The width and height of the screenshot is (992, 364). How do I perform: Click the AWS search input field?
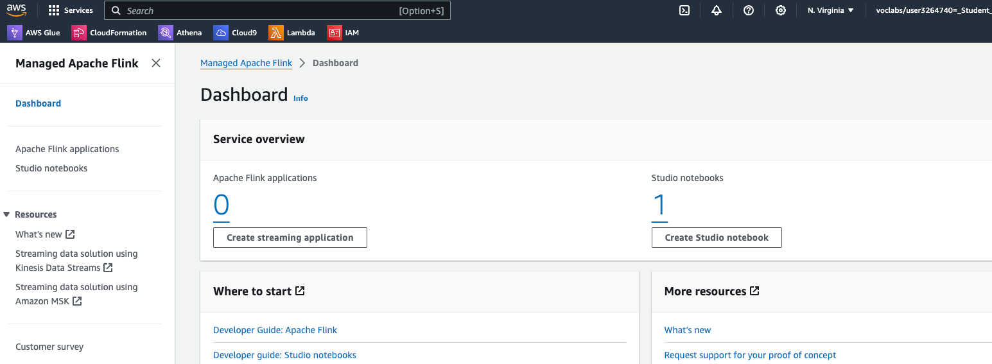[x=257, y=10]
